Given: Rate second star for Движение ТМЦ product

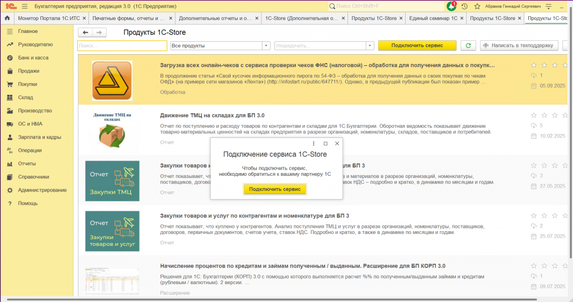Looking at the screenshot, I should point(544,115).
